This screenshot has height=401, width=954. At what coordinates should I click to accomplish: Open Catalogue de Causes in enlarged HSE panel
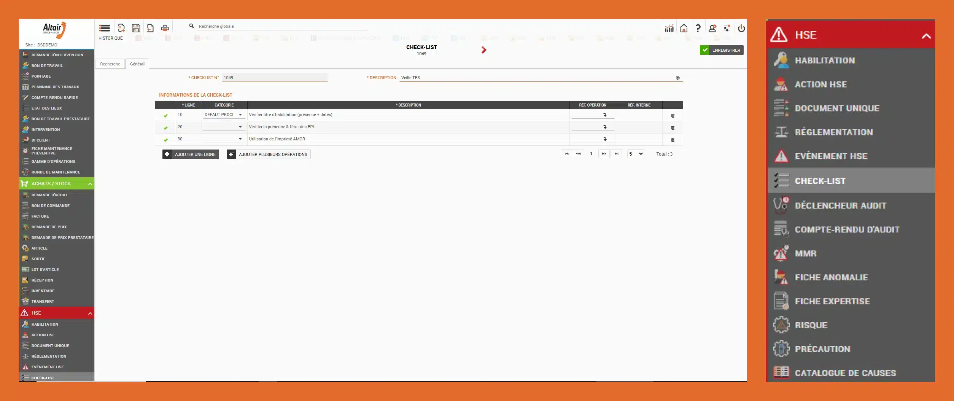[851, 372]
